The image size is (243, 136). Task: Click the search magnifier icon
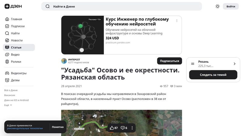pyautogui.click(x=48, y=6)
